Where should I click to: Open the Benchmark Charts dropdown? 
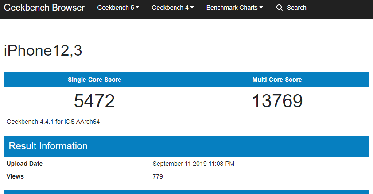234,8
